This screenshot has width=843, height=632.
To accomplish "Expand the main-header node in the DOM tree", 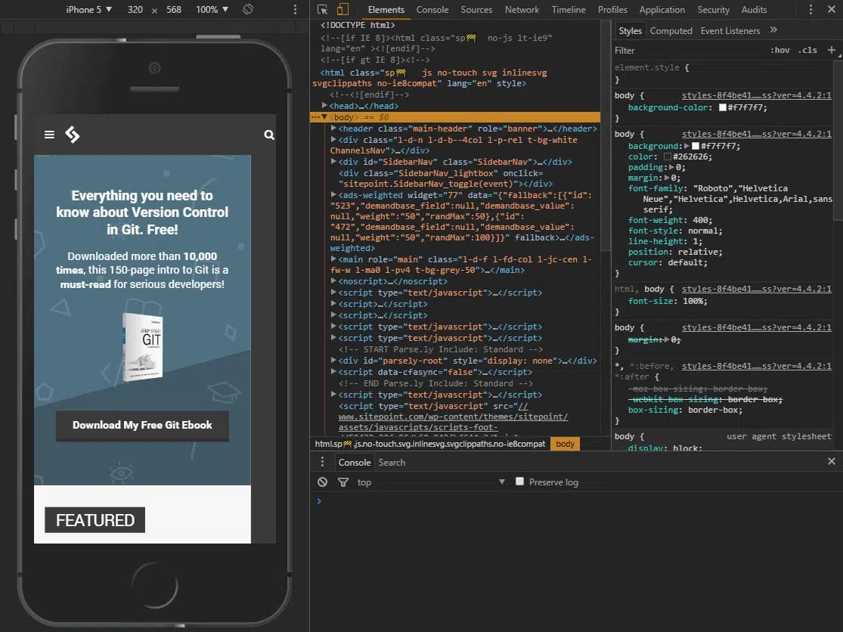I will coord(333,128).
